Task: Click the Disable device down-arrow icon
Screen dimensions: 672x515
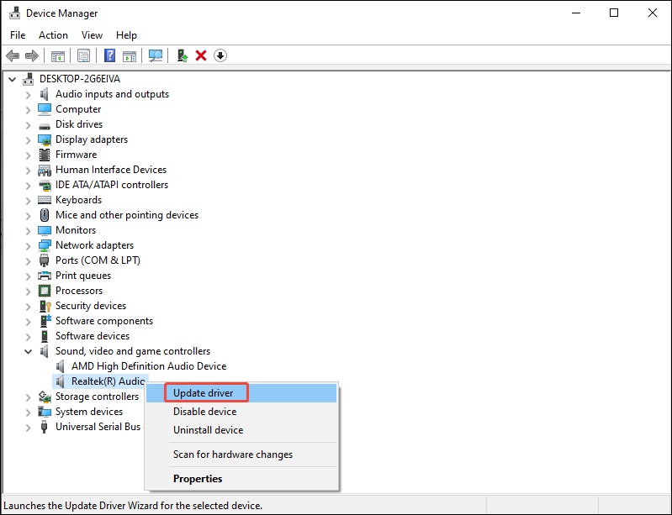Action: (220, 55)
